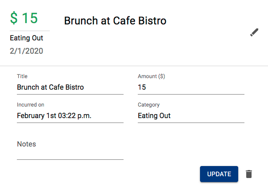Click the small Category label
The image size is (268, 194).
pos(148,105)
